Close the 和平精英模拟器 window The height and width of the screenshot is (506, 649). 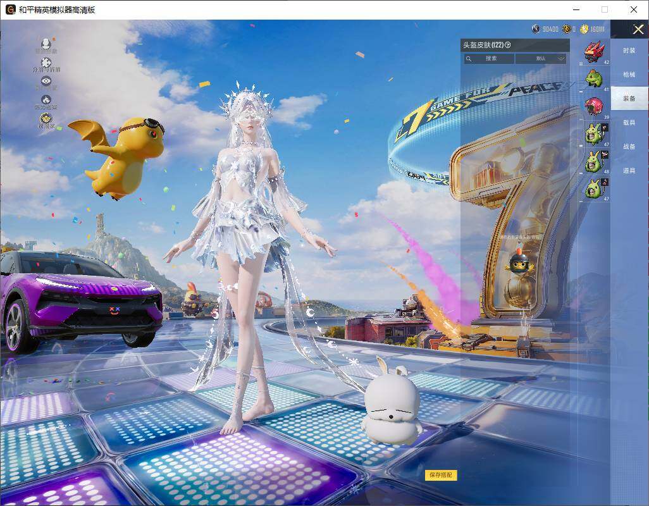pyautogui.click(x=634, y=9)
